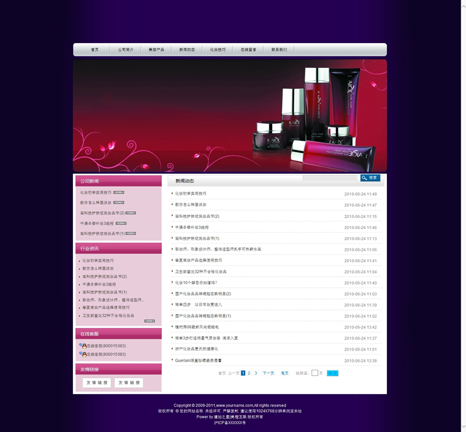
Task: Go to page 2 in pagination
Action: pos(249,373)
